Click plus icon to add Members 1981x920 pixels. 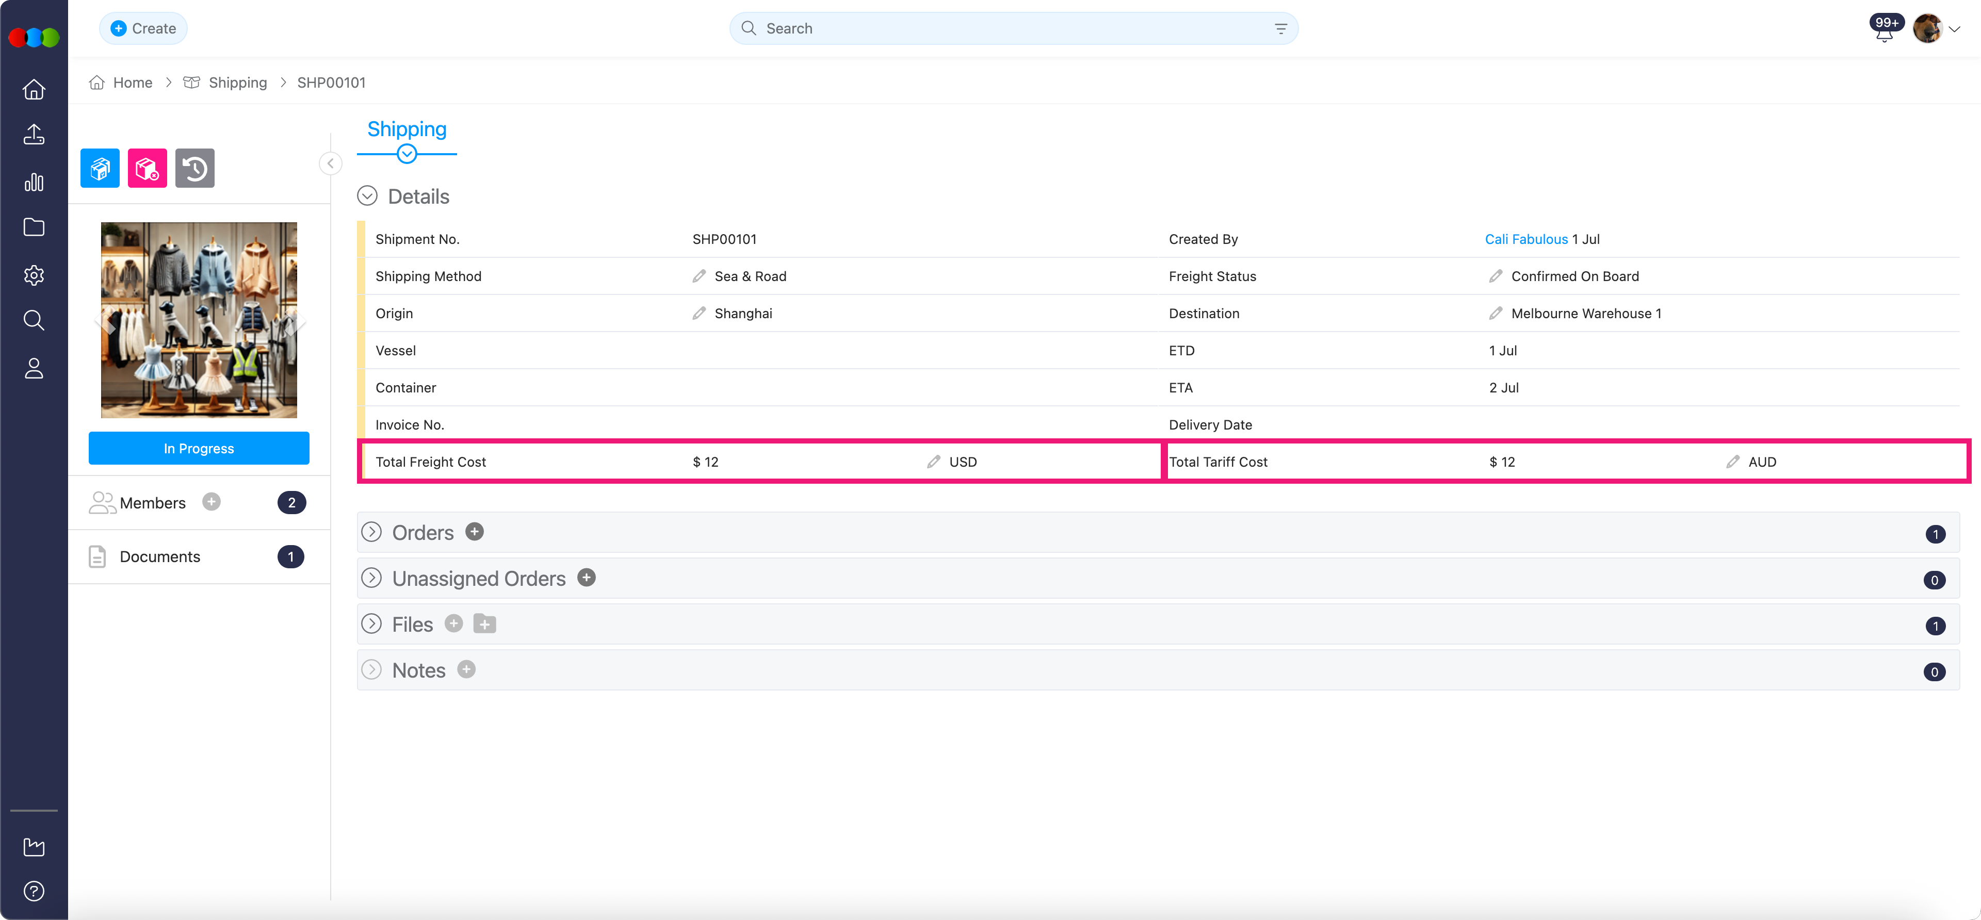point(212,502)
